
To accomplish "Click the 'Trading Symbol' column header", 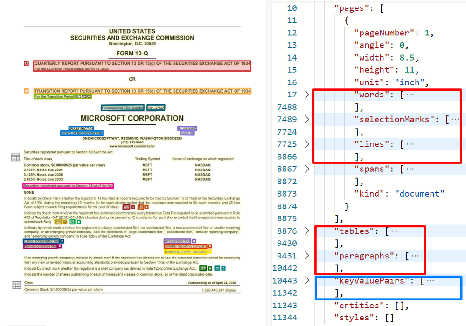I will 147,159.
